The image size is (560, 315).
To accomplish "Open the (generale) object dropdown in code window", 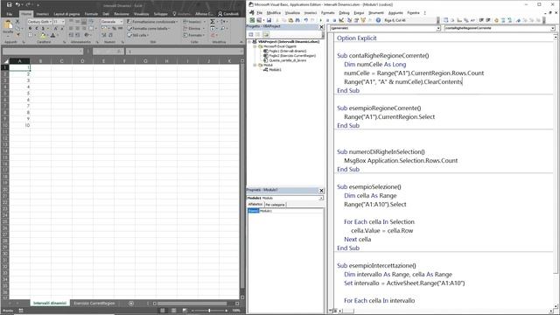I will pos(438,28).
